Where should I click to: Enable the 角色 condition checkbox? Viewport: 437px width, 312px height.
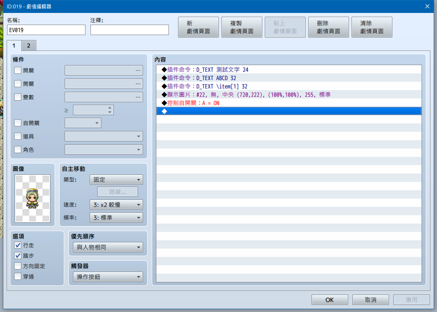[18, 150]
